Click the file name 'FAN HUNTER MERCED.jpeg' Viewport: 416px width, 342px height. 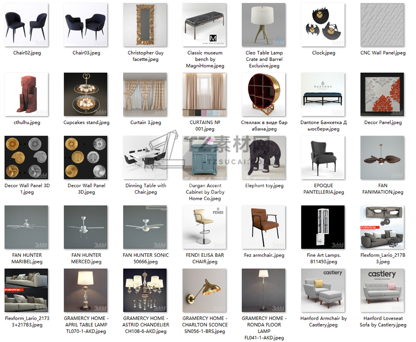point(86,258)
